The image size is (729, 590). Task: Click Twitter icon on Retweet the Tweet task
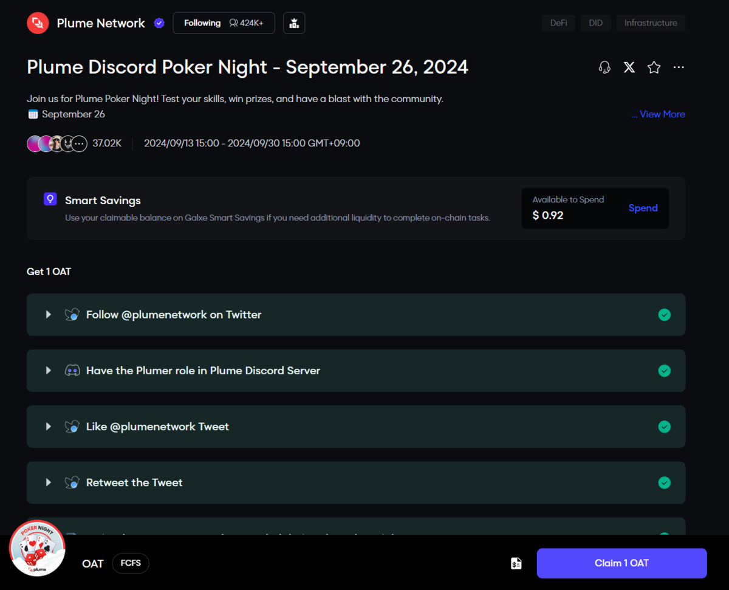[x=72, y=482]
